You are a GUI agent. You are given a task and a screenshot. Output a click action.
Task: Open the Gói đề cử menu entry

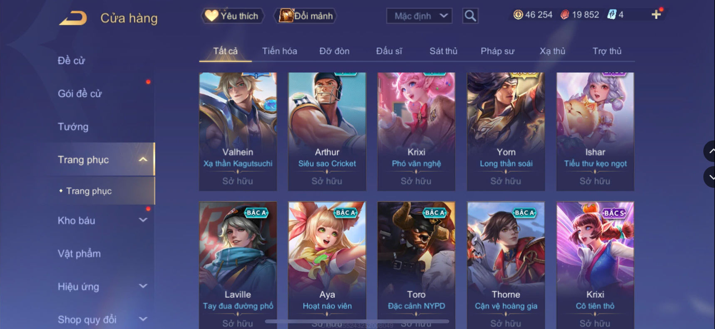[x=79, y=93]
